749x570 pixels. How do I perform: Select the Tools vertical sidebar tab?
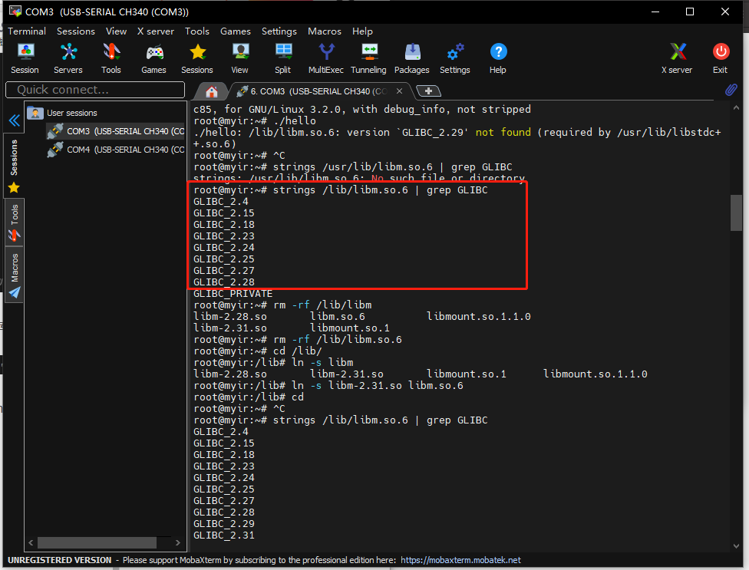(x=15, y=222)
